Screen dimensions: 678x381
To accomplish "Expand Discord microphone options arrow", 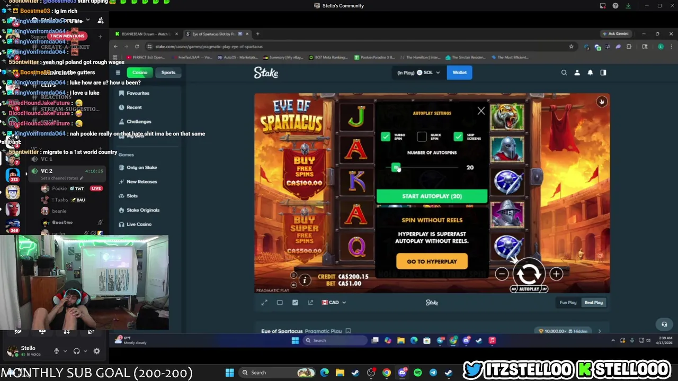I will coord(65,351).
